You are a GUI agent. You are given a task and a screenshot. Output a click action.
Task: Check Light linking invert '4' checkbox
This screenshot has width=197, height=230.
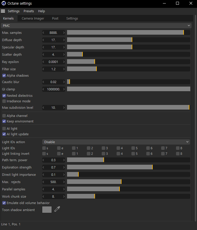(x=118, y=154)
